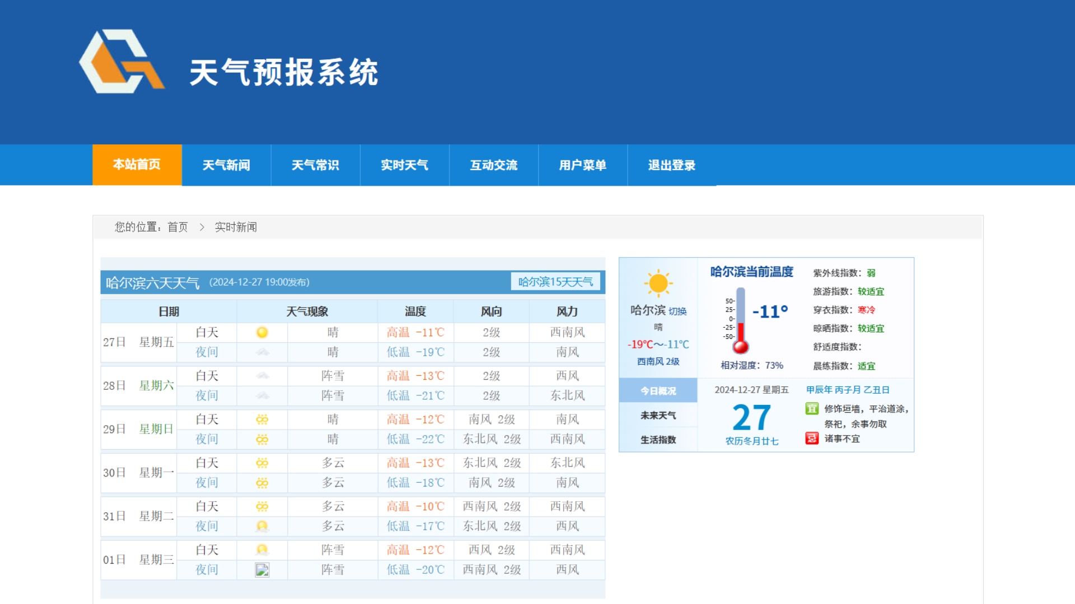Click 28日 星期六 date cell

pyautogui.click(x=138, y=386)
